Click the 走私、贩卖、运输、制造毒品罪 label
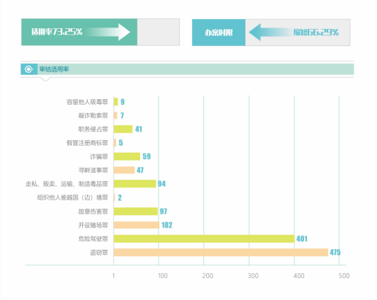Viewport: 377px width, 300px height. click(67, 184)
